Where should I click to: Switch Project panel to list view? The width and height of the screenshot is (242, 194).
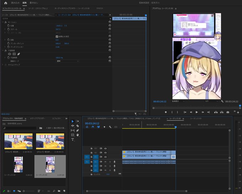coord(9,191)
